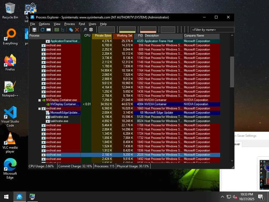269x202 pixels.
Task: Click the Process Explorer taskbar icon
Action: point(19,197)
